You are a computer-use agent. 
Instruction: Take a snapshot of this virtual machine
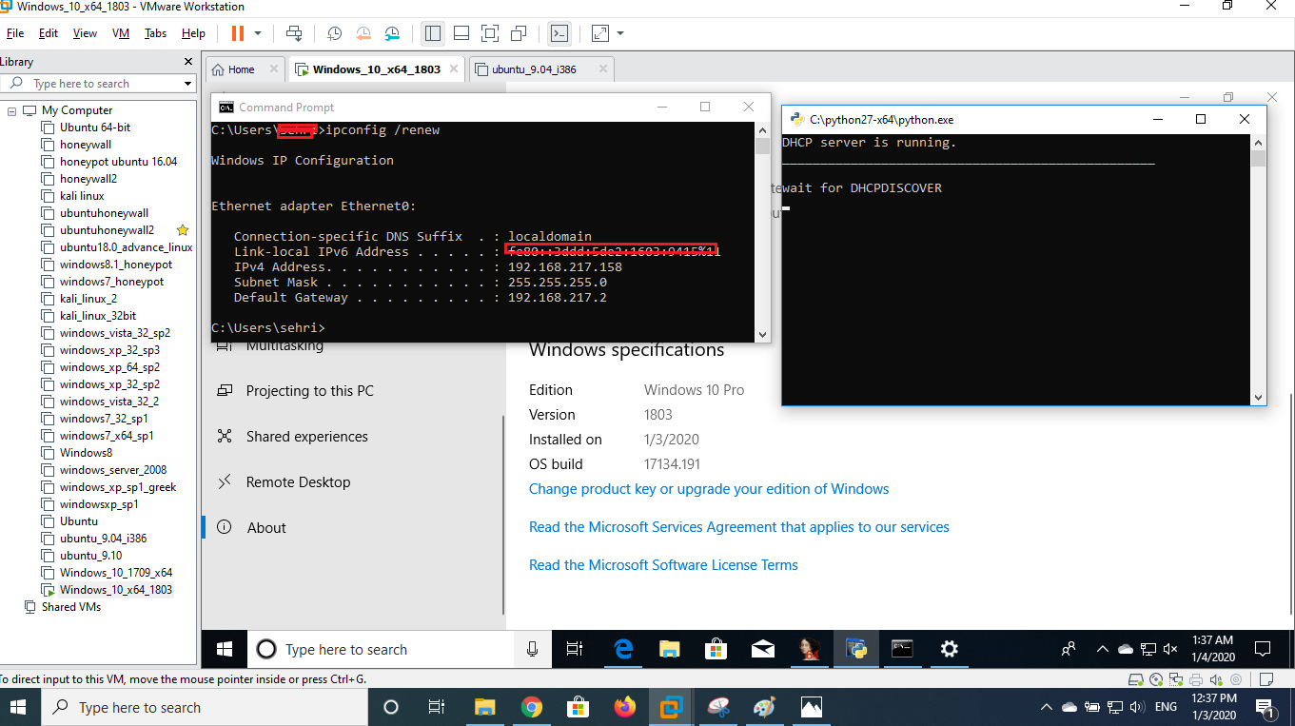(335, 33)
